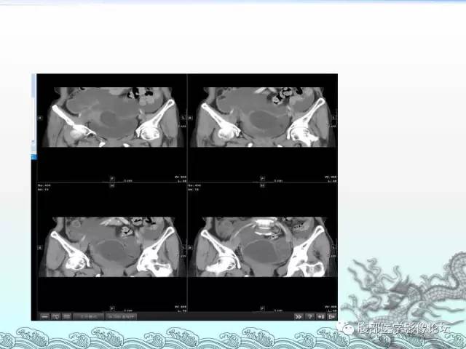The height and width of the screenshot is (349, 466).
Task: Select the bottom-left CT scan panel
Action: tap(111, 247)
